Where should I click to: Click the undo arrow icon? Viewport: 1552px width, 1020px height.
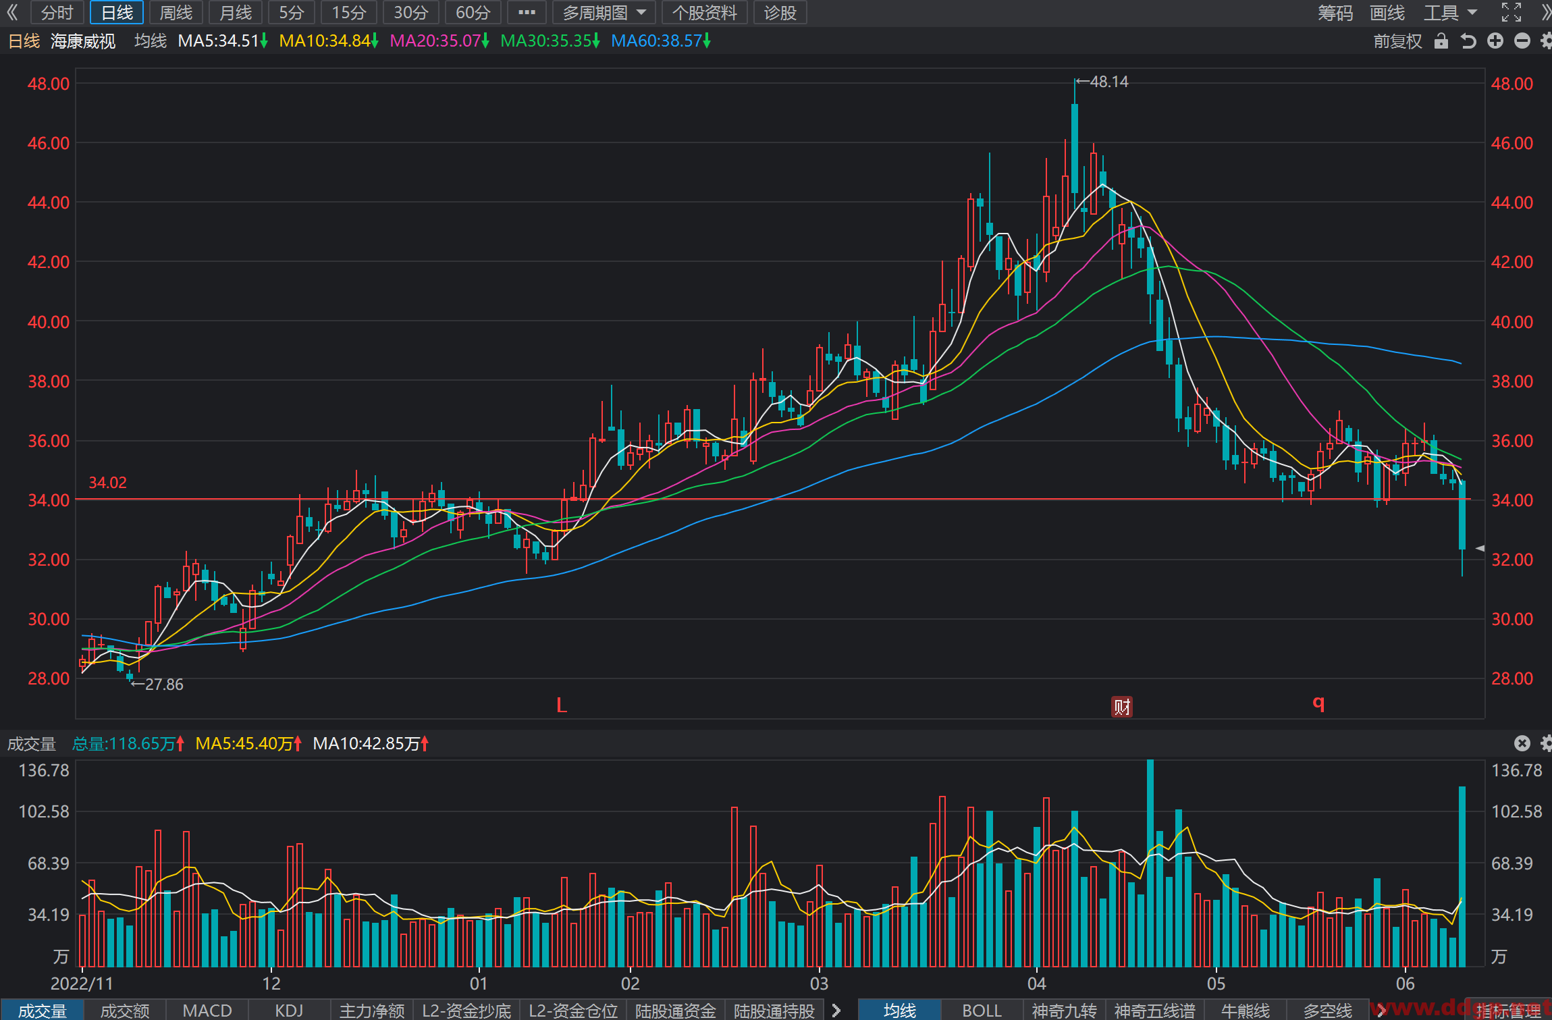pyautogui.click(x=1468, y=41)
